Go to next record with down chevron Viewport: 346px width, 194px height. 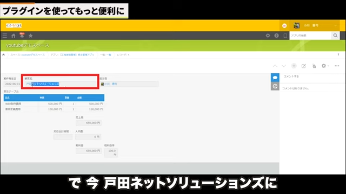(x=284, y=66)
